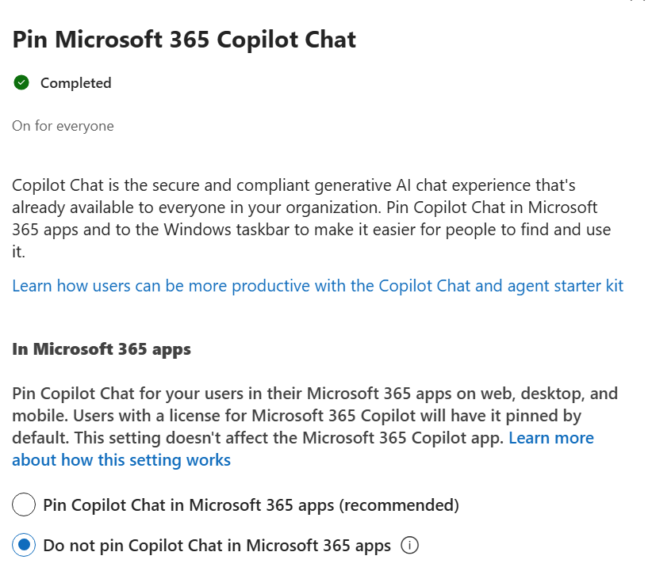The image size is (652, 571).
Task: Click the Completed status text
Action: (75, 83)
